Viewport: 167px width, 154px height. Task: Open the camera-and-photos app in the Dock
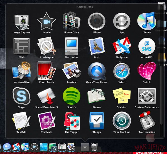[x=53, y=147]
